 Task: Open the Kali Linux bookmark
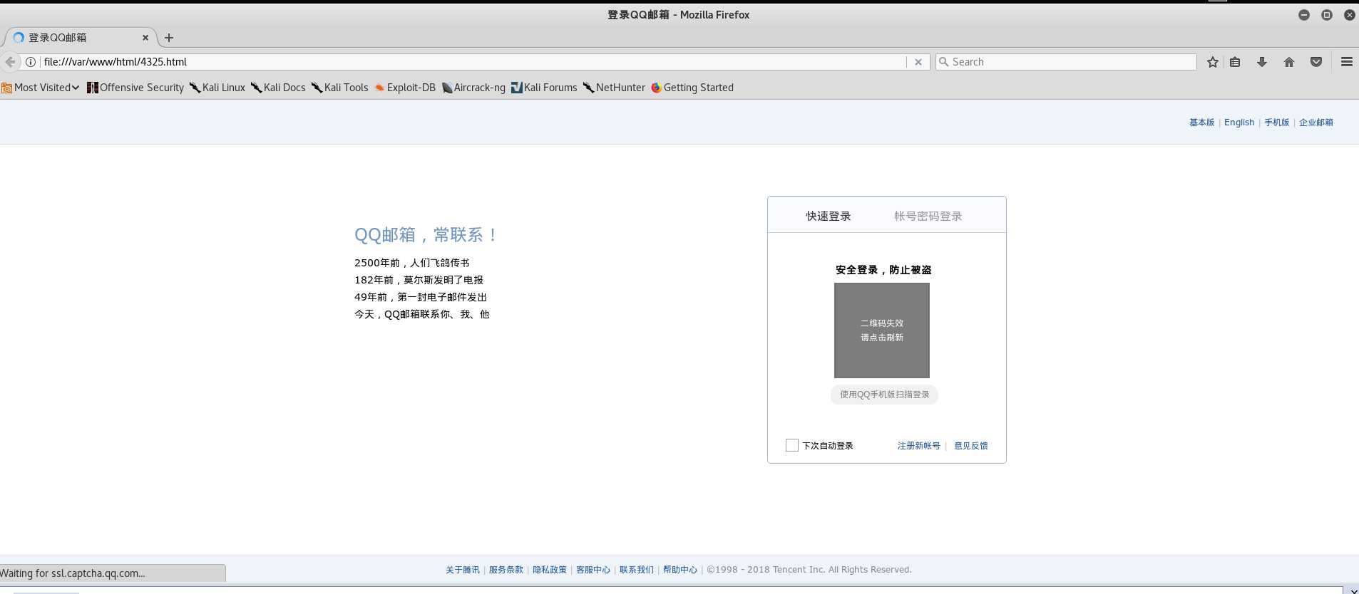tap(217, 88)
